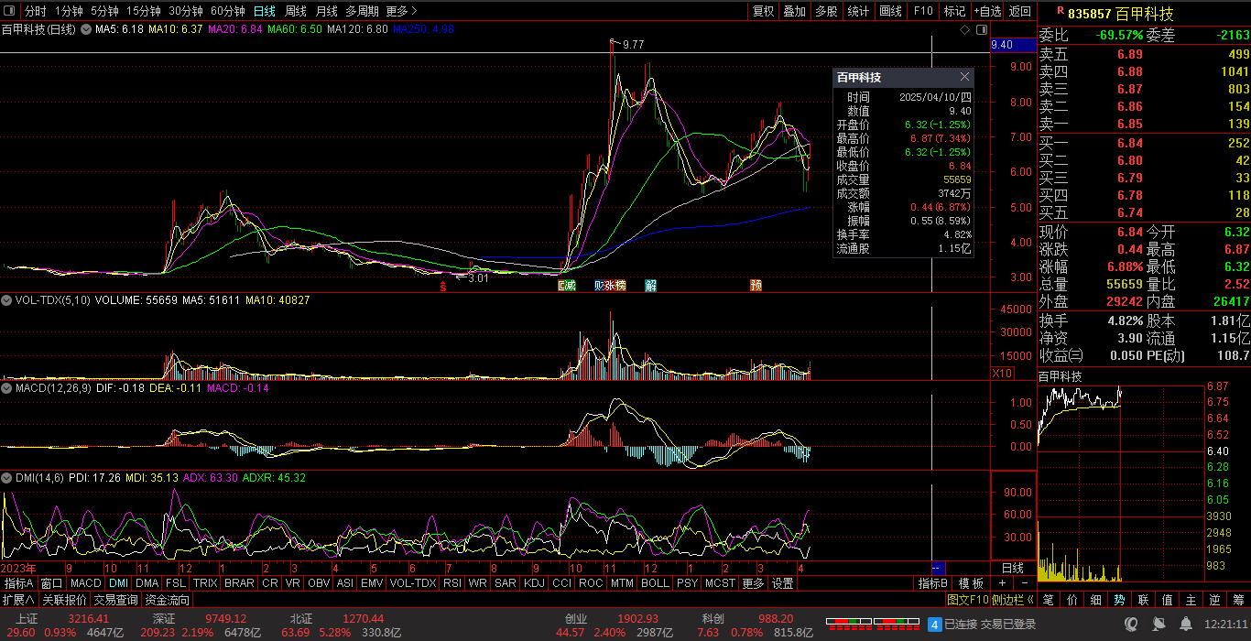Click the 返回 return button
1251x641 pixels.
coord(1019,11)
